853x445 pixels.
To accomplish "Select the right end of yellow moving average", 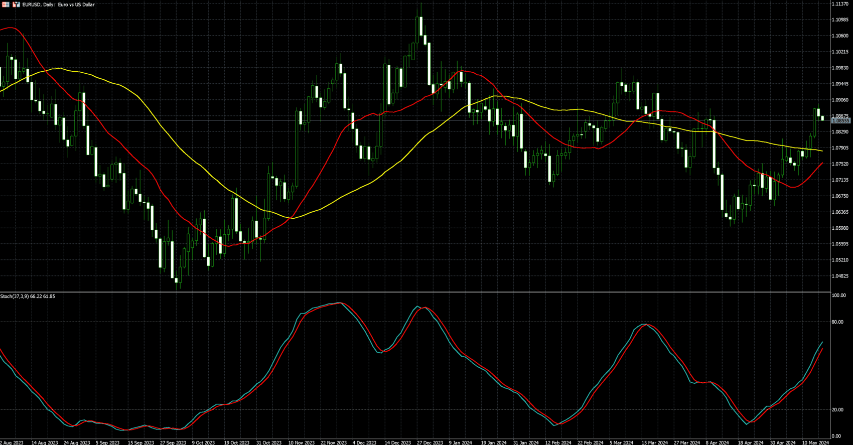I will click(x=821, y=151).
